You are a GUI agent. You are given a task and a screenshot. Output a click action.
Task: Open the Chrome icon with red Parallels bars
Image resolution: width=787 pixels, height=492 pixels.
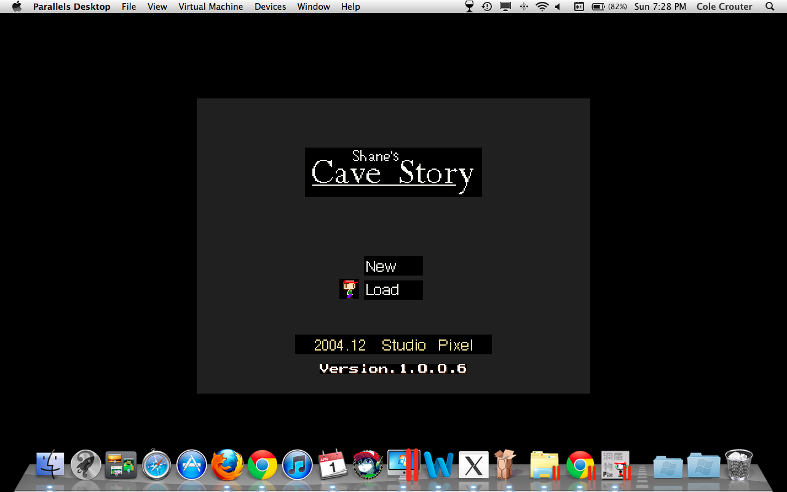[580, 465]
